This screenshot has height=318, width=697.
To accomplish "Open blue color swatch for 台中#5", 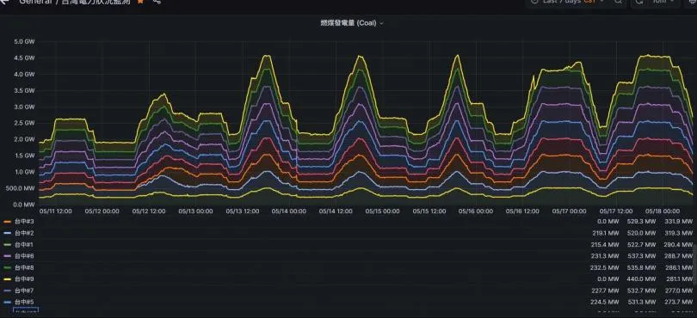I will click(7, 302).
